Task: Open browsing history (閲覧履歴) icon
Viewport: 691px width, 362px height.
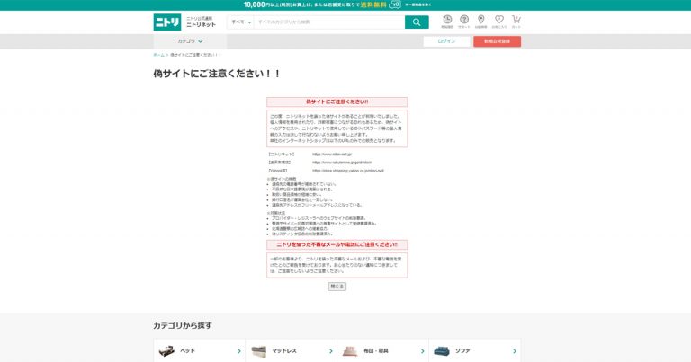Action: (447, 22)
